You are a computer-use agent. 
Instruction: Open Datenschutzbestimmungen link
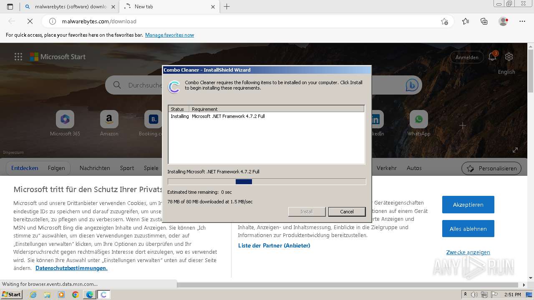click(x=71, y=268)
